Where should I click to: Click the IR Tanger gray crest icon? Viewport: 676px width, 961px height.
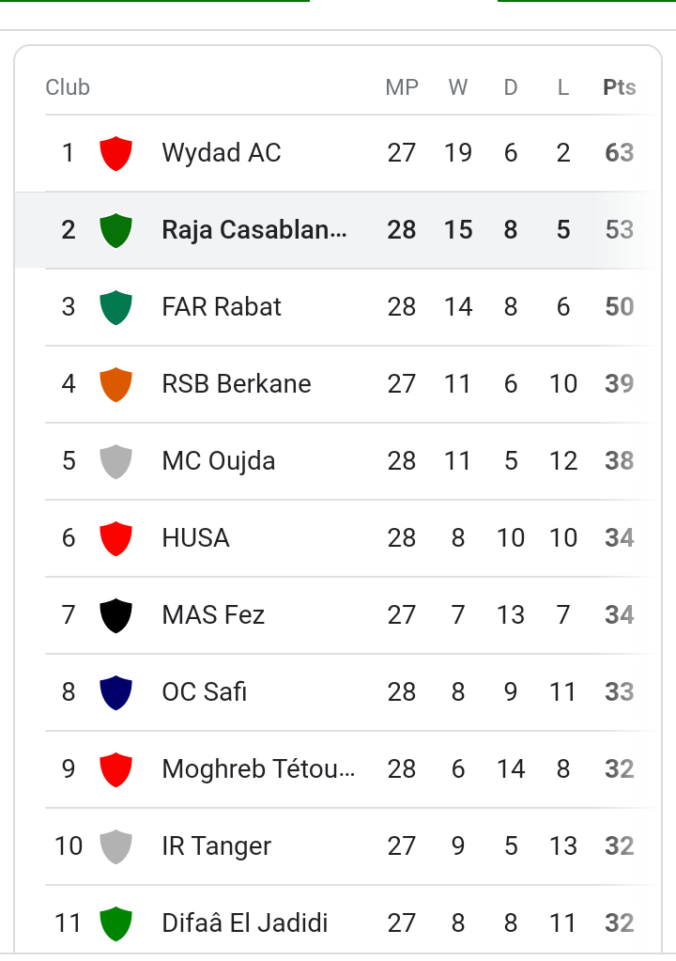(x=115, y=846)
